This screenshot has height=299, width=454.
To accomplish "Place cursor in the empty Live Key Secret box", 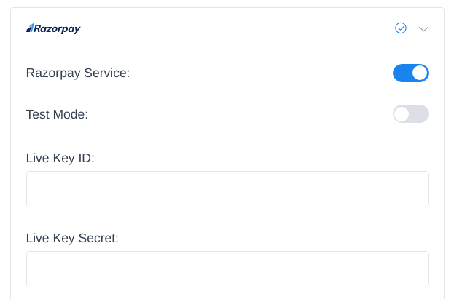I will coord(227,269).
